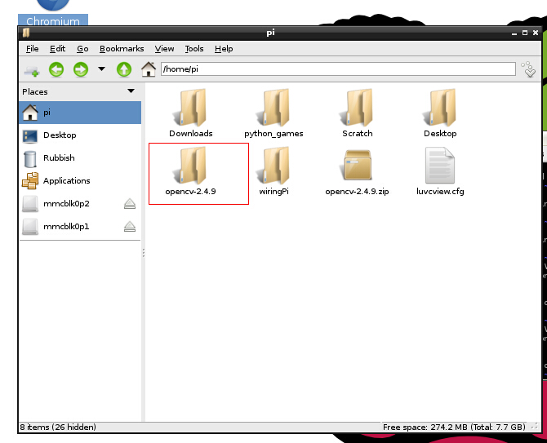Image resolution: width=547 pixels, height=443 pixels.
Task: Select Rubbish in the Places sidebar
Action: [x=58, y=157]
